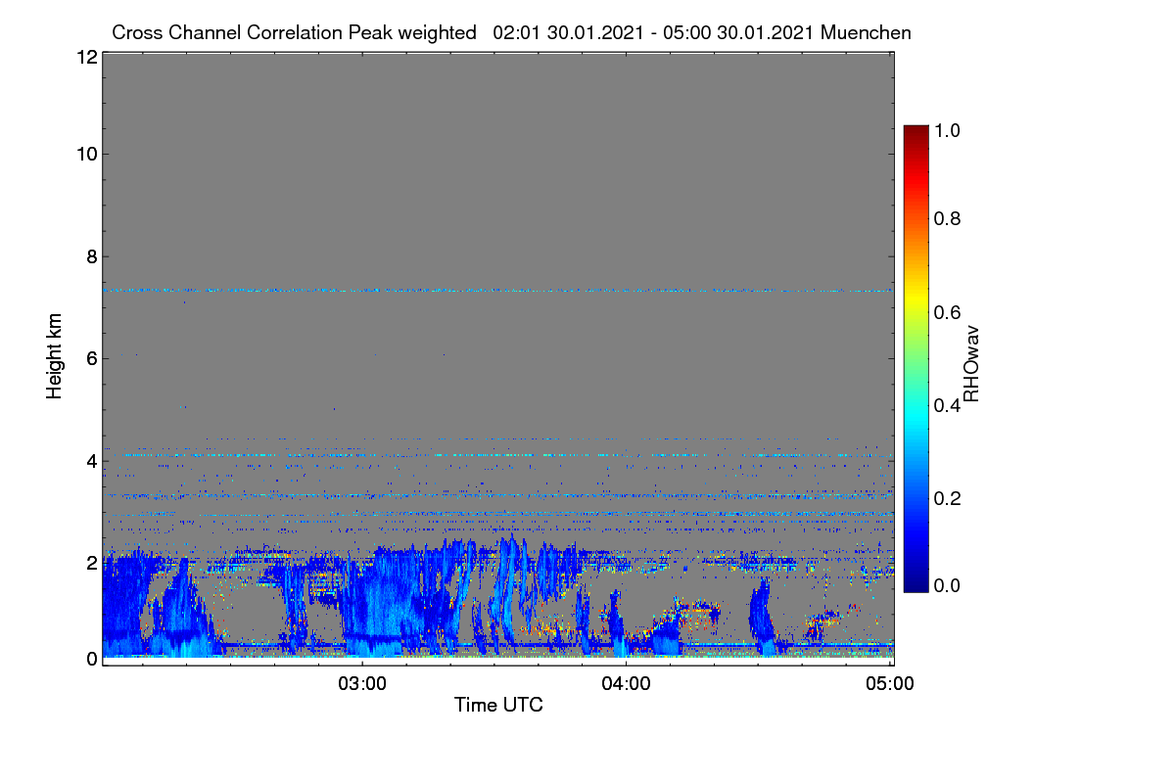This screenshot has width=1175, height=783.
Task: Click the 8 height axis label
Action: coord(91,256)
